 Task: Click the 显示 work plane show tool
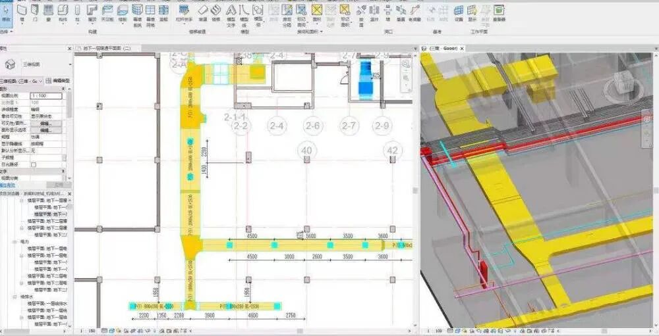click(x=473, y=13)
